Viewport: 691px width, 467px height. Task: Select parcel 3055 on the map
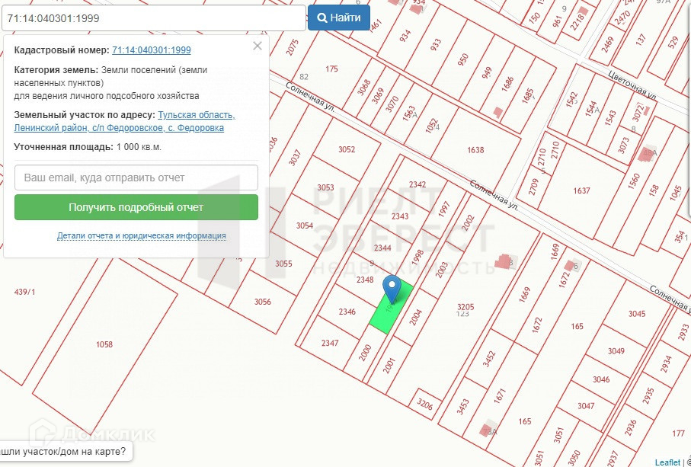click(x=283, y=264)
